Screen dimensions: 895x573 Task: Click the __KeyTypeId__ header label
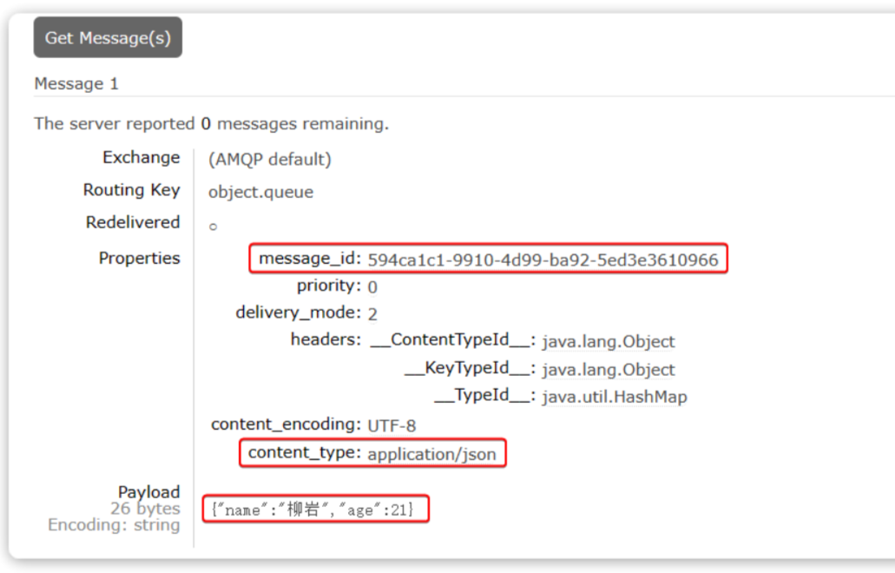tap(469, 369)
